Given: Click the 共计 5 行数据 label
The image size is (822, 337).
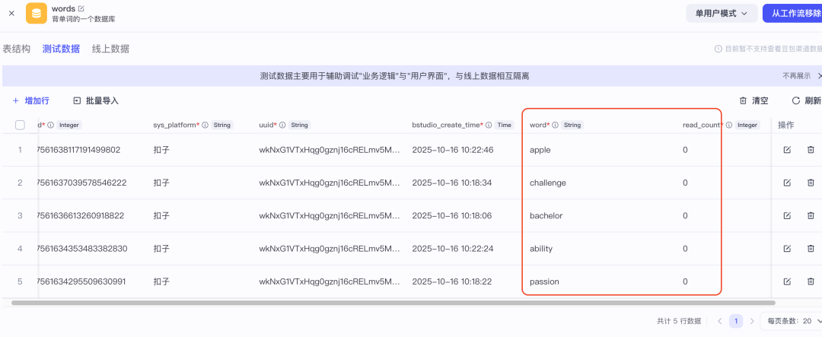Looking at the screenshot, I should click(678, 321).
